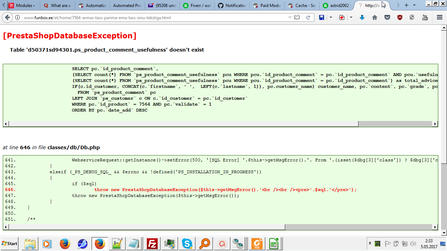Open the Windows Start button
The width and height of the screenshot is (447, 251).
pyautogui.click(x=9, y=243)
